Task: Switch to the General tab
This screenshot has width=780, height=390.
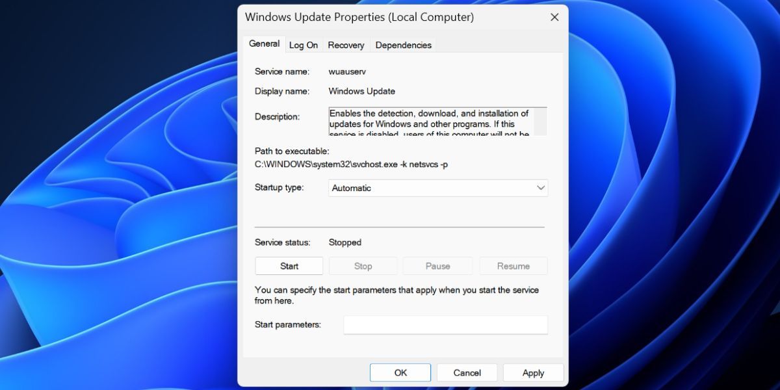Action: [x=264, y=44]
